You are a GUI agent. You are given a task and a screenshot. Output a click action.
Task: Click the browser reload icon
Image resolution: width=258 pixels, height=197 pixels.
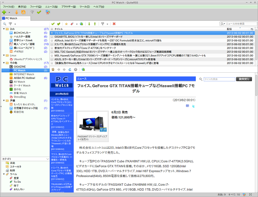pos(70,70)
